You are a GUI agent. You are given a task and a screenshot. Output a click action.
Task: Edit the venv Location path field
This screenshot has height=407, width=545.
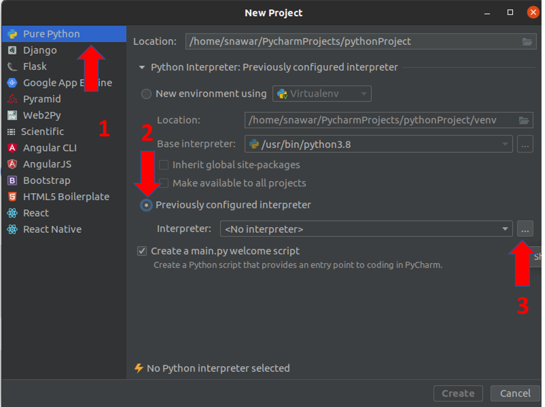tap(389, 120)
